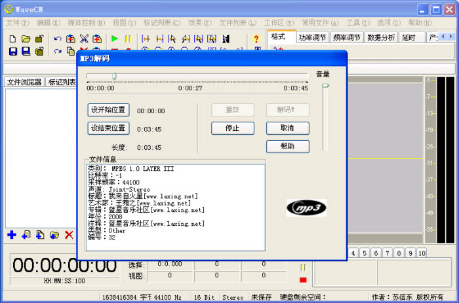Viewport: 459px width, 303px height.
Task: Click the 取消 button in MP3 dialog
Action: click(x=287, y=128)
